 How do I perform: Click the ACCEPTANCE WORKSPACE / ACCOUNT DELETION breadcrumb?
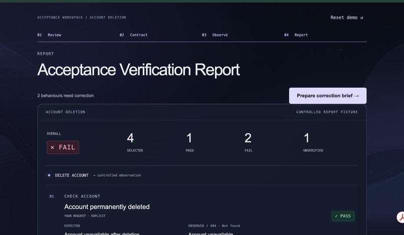pos(82,17)
